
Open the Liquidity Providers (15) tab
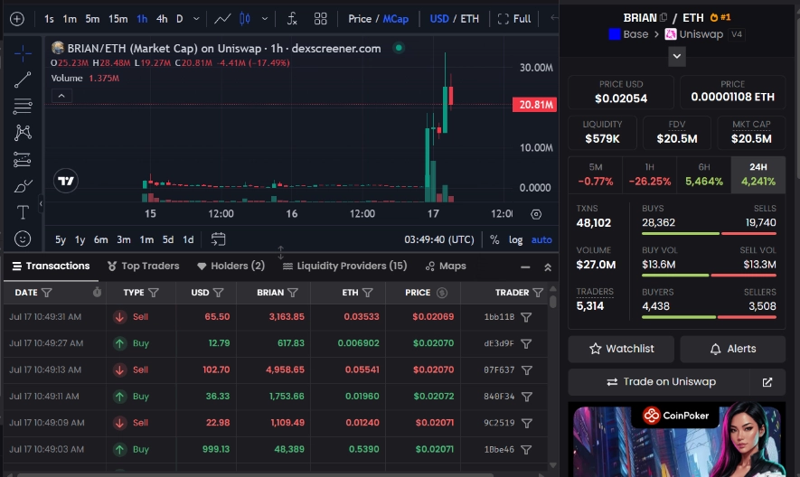tap(345, 266)
